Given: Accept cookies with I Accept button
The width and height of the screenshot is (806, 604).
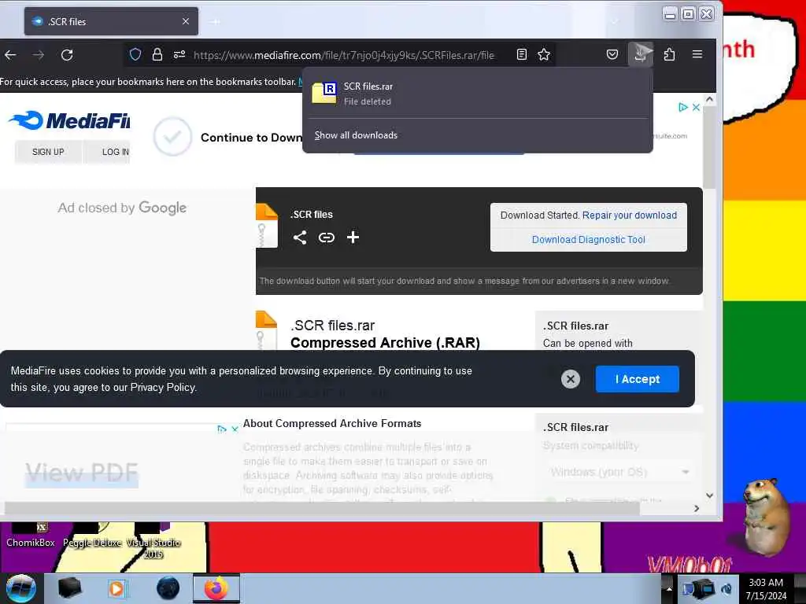Looking at the screenshot, I should pyautogui.click(x=638, y=379).
